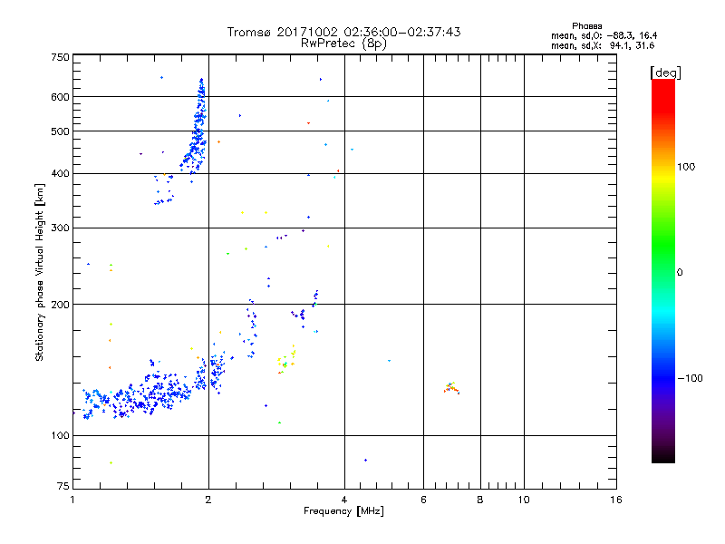Click the yellow-green point cluster near 3 MHz
This screenshot has width=725, height=544.
286,359
